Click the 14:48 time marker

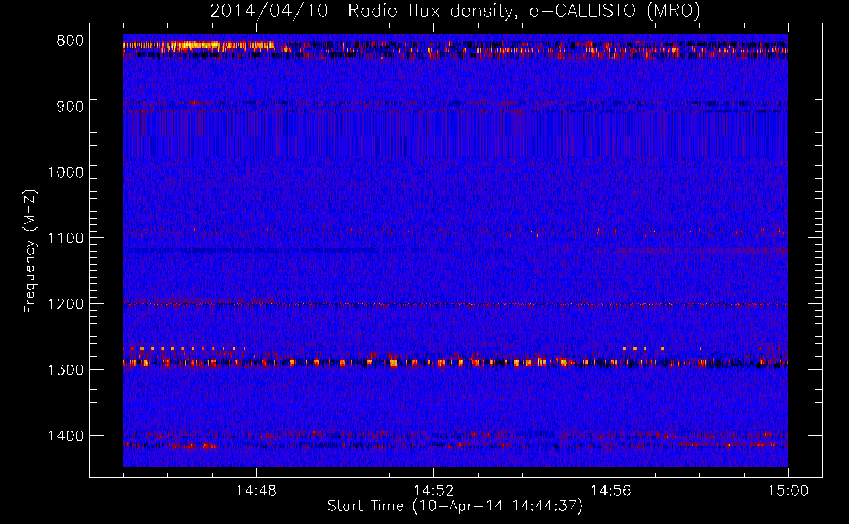tap(256, 491)
